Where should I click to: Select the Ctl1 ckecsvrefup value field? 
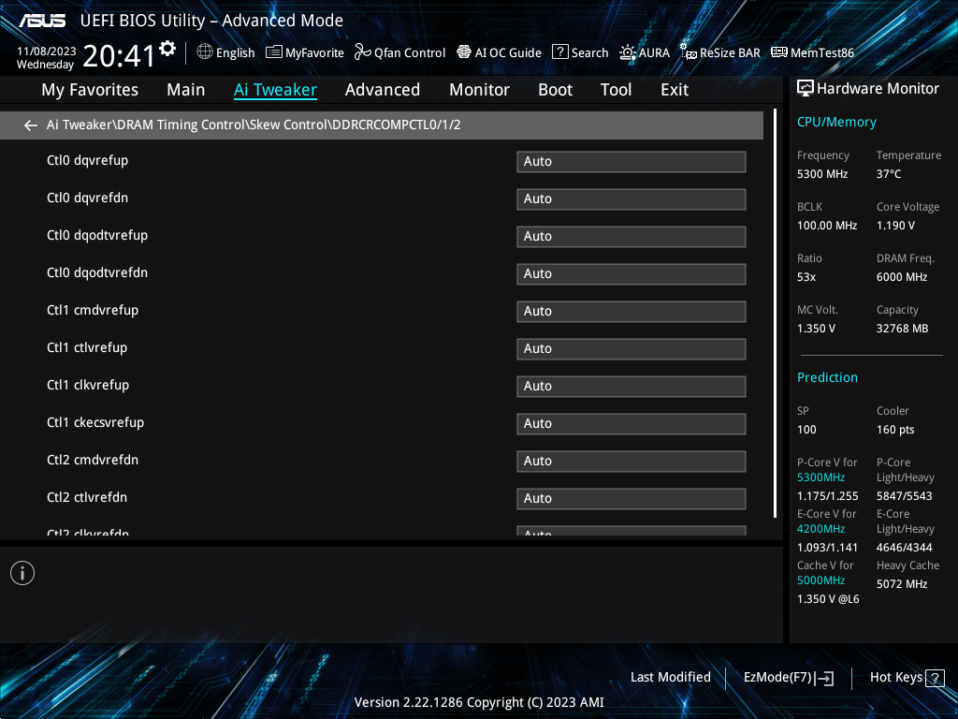point(631,424)
